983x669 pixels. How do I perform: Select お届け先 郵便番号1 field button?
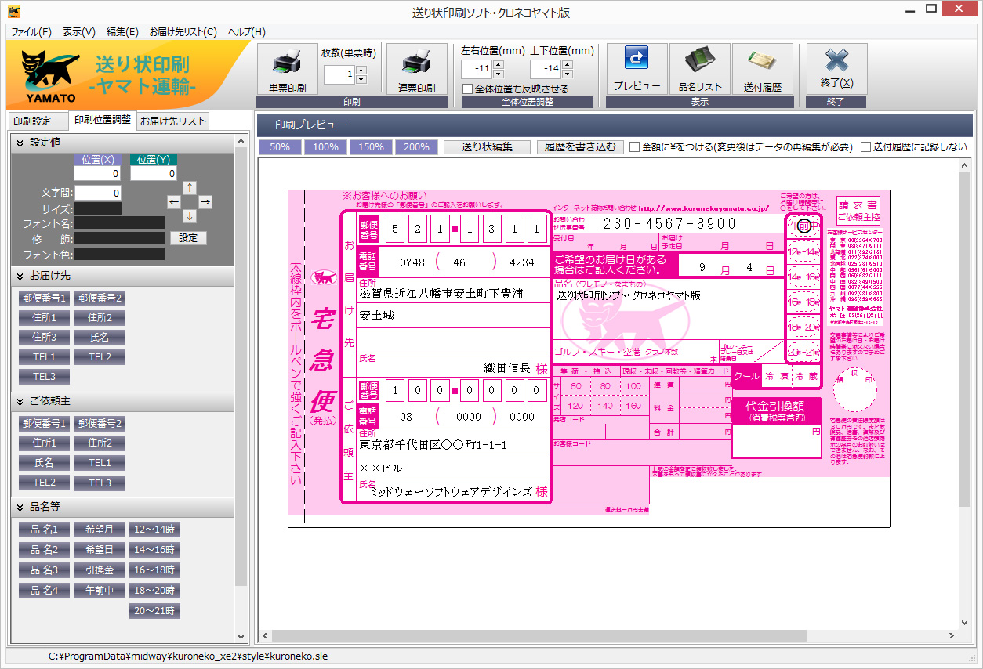tap(45, 298)
